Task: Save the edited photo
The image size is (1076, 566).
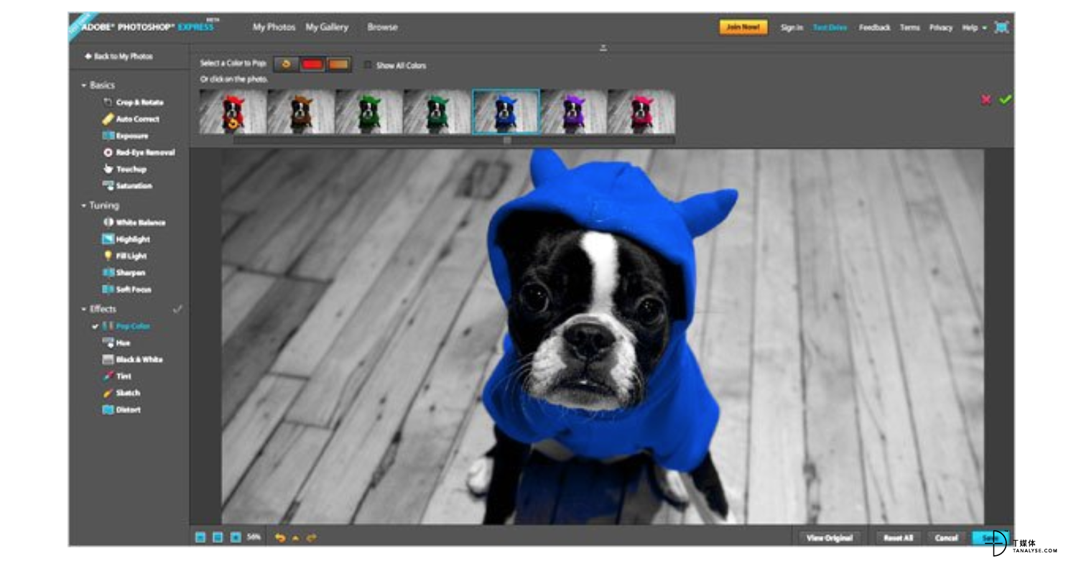Action: coord(990,537)
